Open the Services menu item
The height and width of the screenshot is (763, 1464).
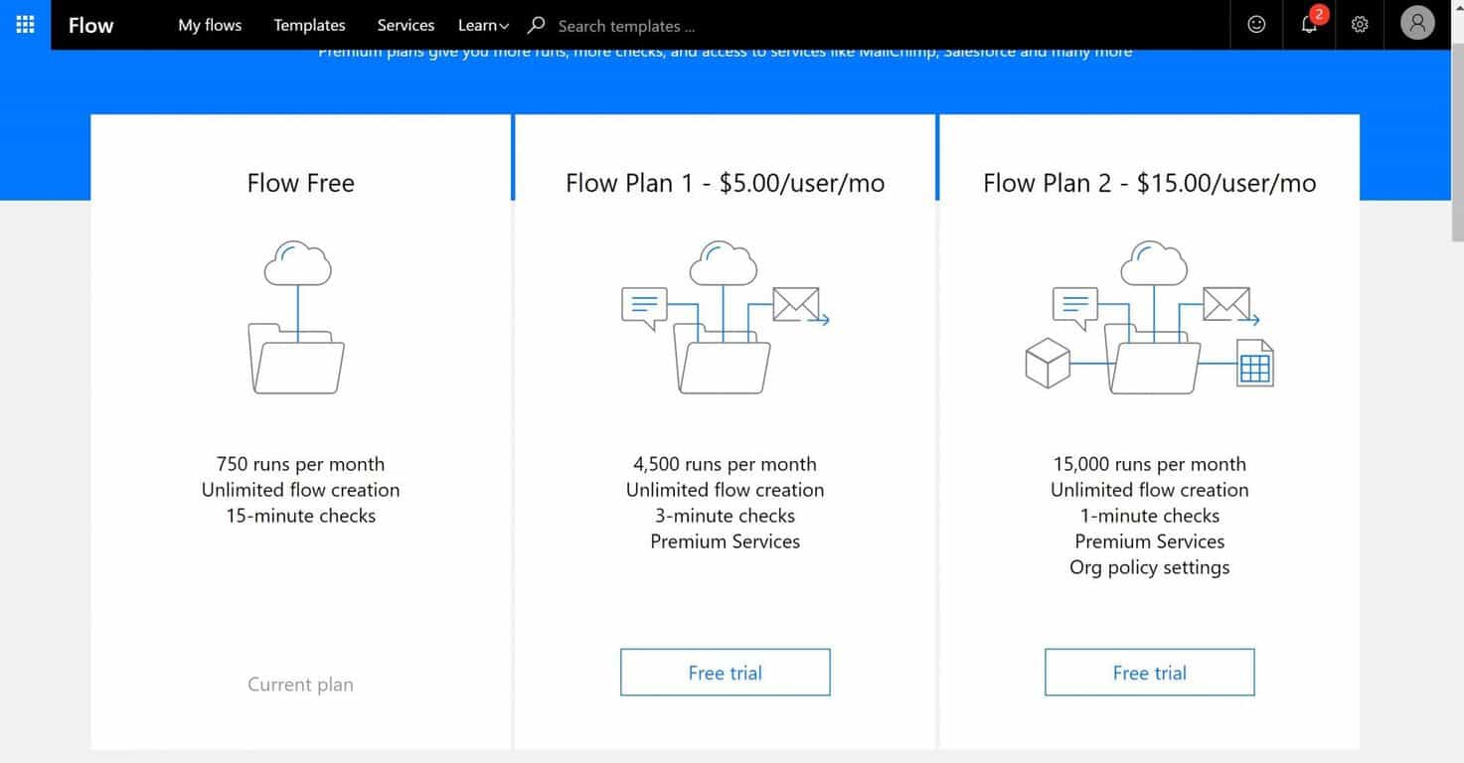tap(406, 25)
